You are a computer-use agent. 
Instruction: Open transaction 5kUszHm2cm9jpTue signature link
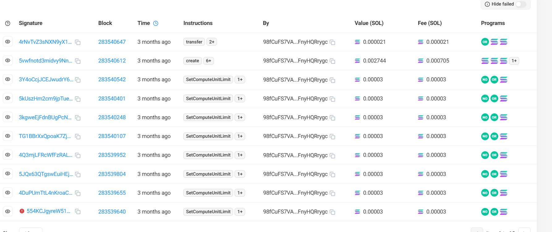point(46,99)
